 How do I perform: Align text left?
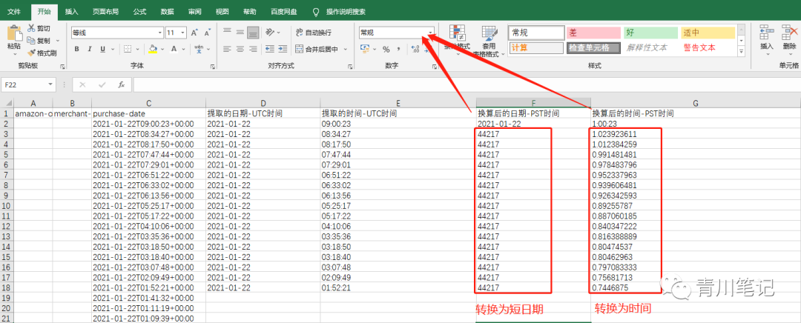[228, 49]
